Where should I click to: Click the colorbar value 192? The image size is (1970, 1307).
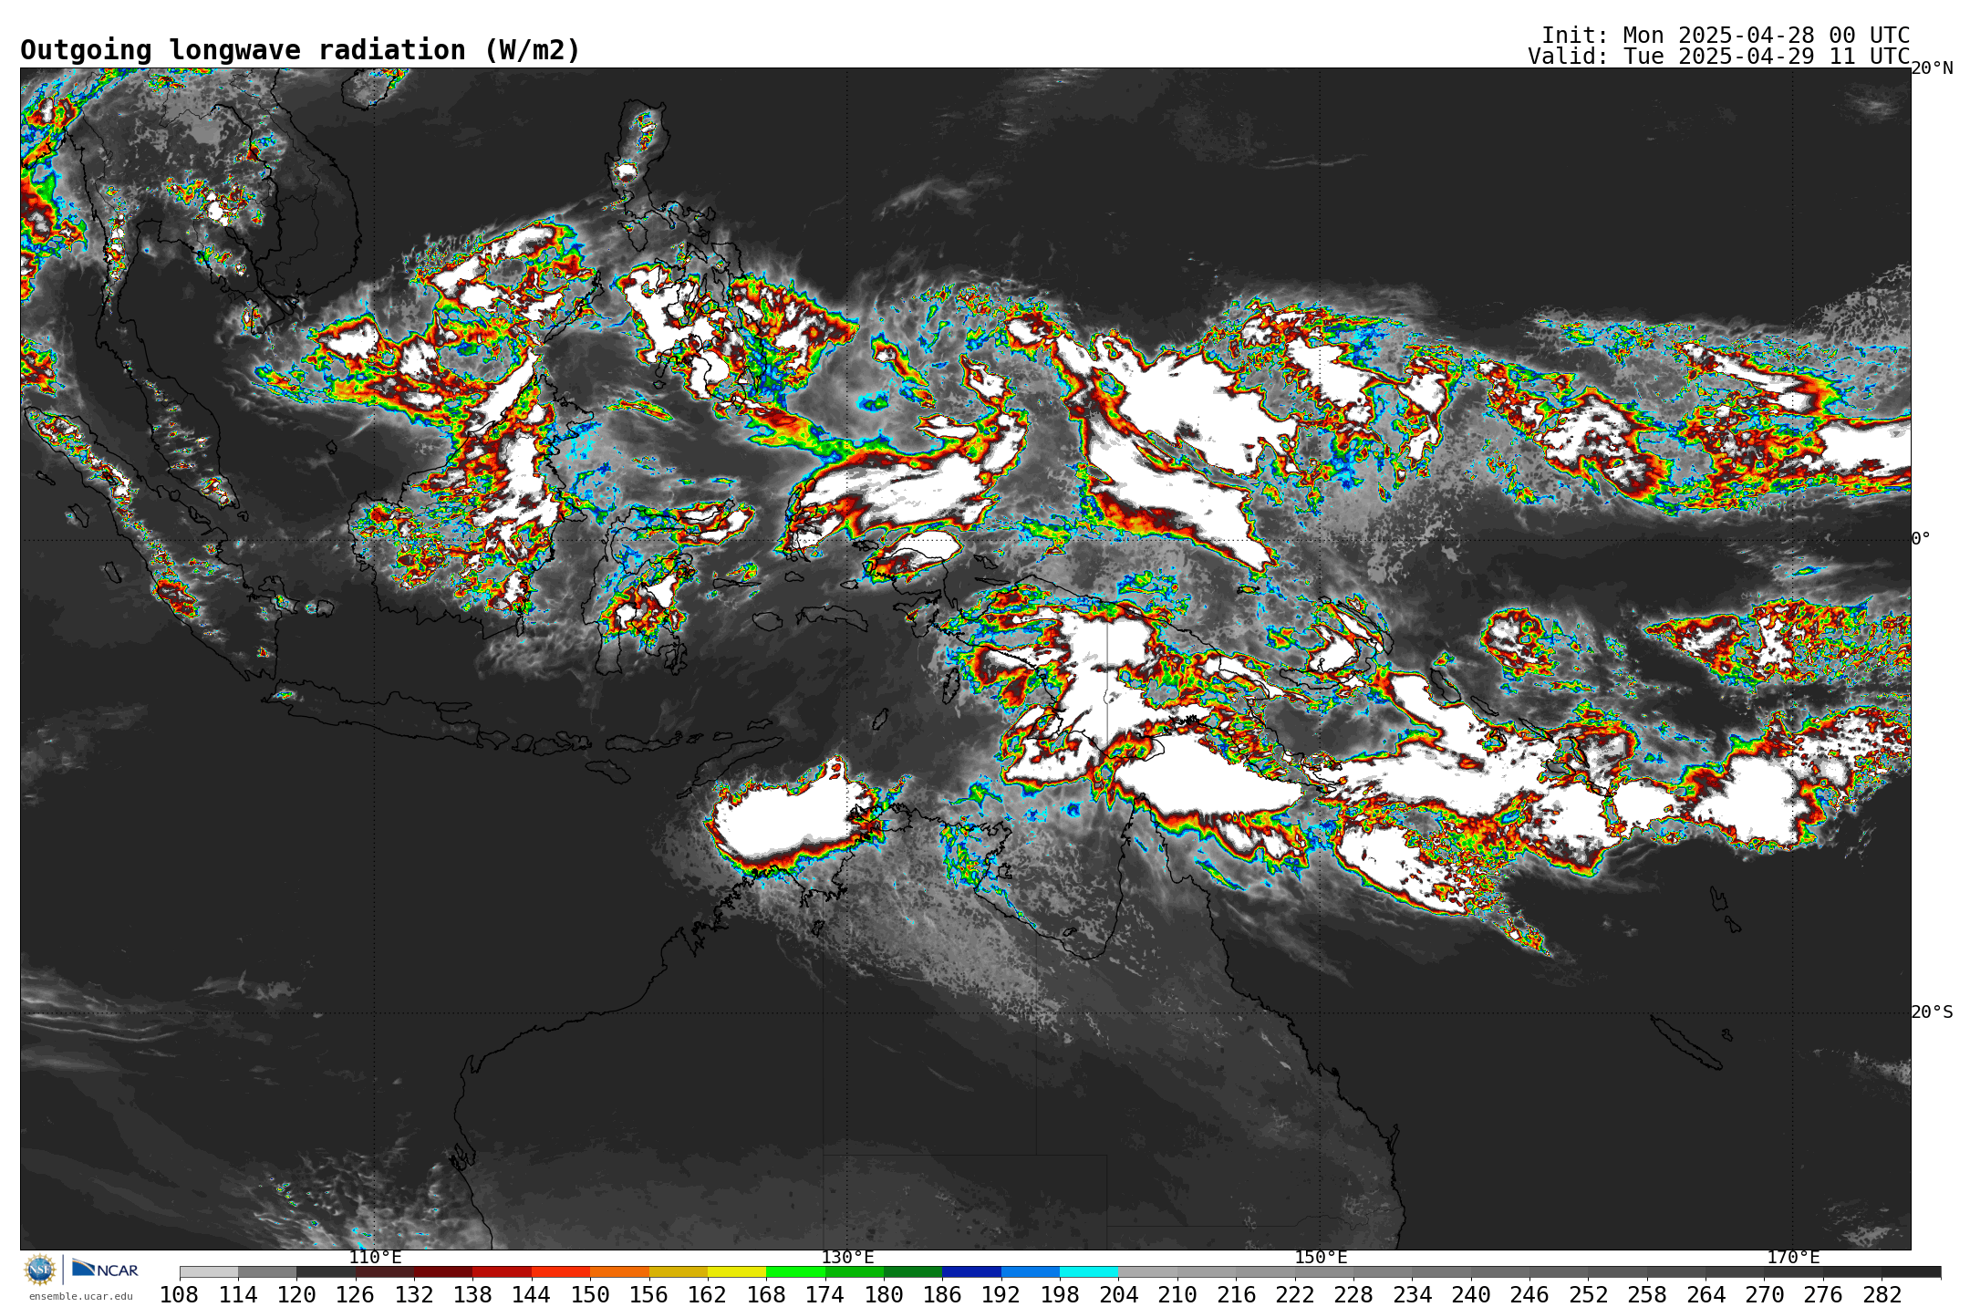click(1001, 1294)
